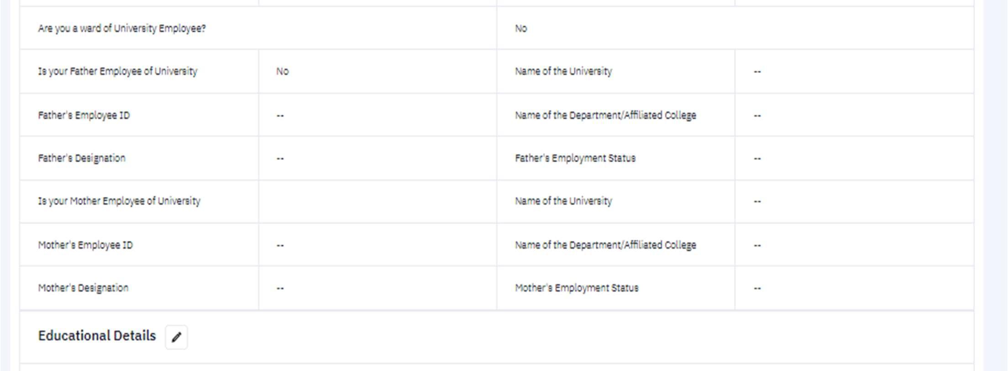Click 'Is your Mother Employee of University' label

(119, 201)
